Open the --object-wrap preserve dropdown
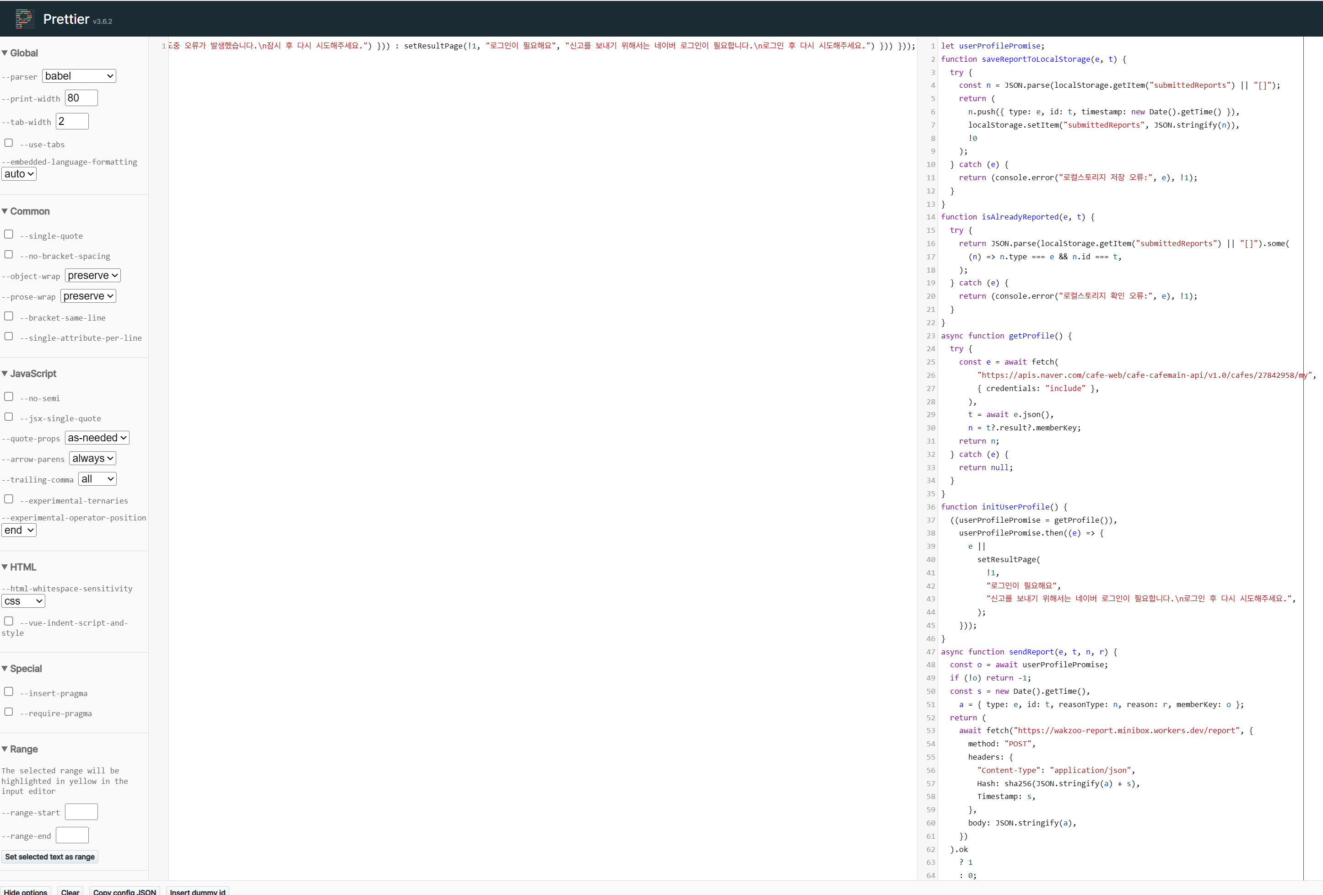 coord(93,275)
